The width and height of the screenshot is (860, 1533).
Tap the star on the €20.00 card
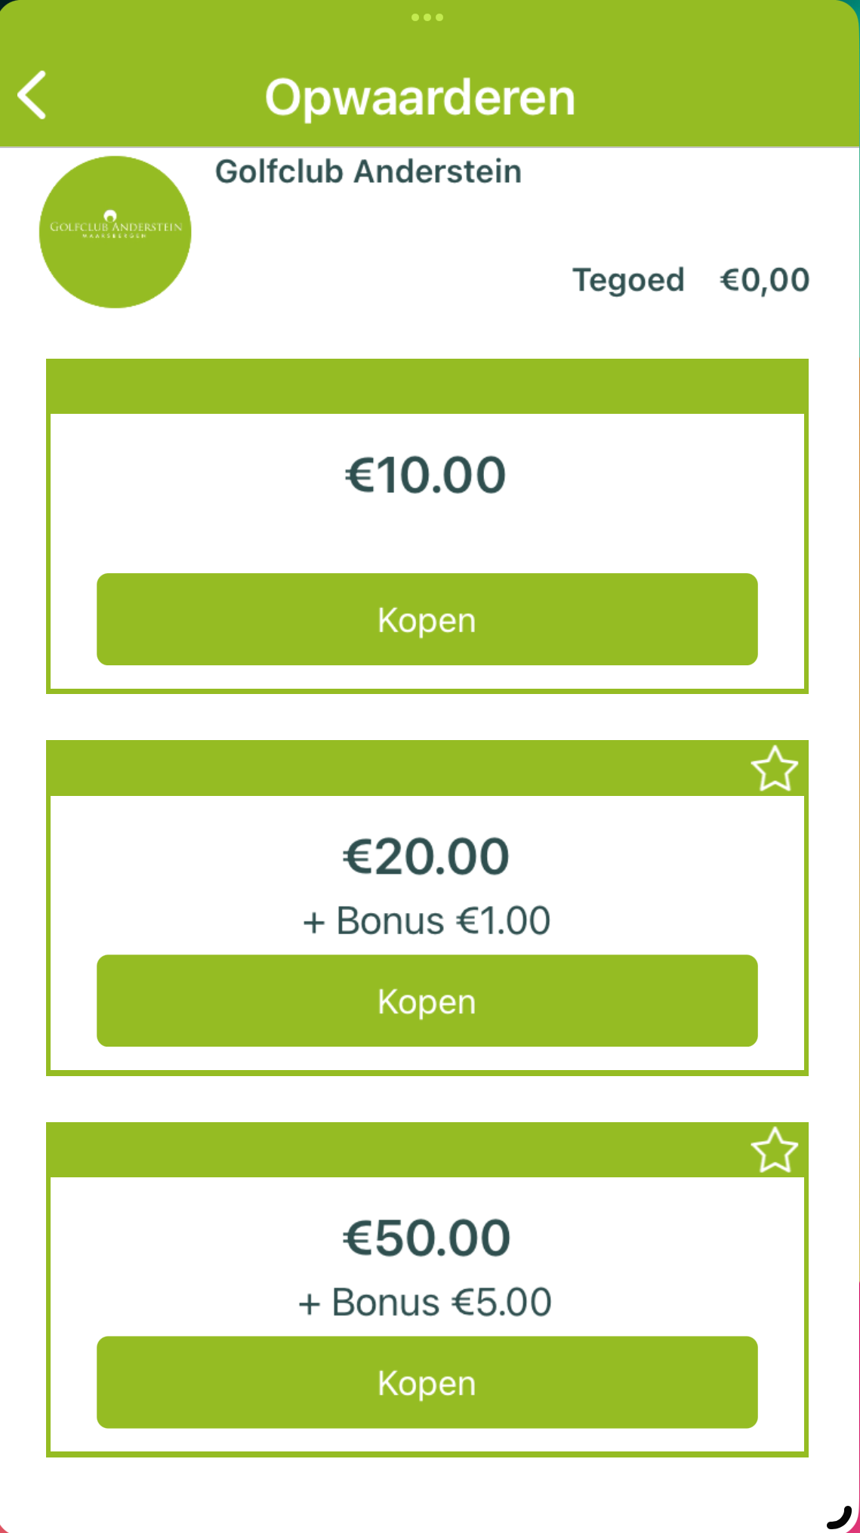click(x=774, y=769)
